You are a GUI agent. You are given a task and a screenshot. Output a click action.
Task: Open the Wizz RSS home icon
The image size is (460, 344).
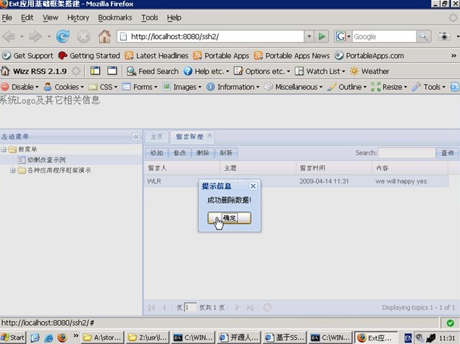(x=5, y=71)
